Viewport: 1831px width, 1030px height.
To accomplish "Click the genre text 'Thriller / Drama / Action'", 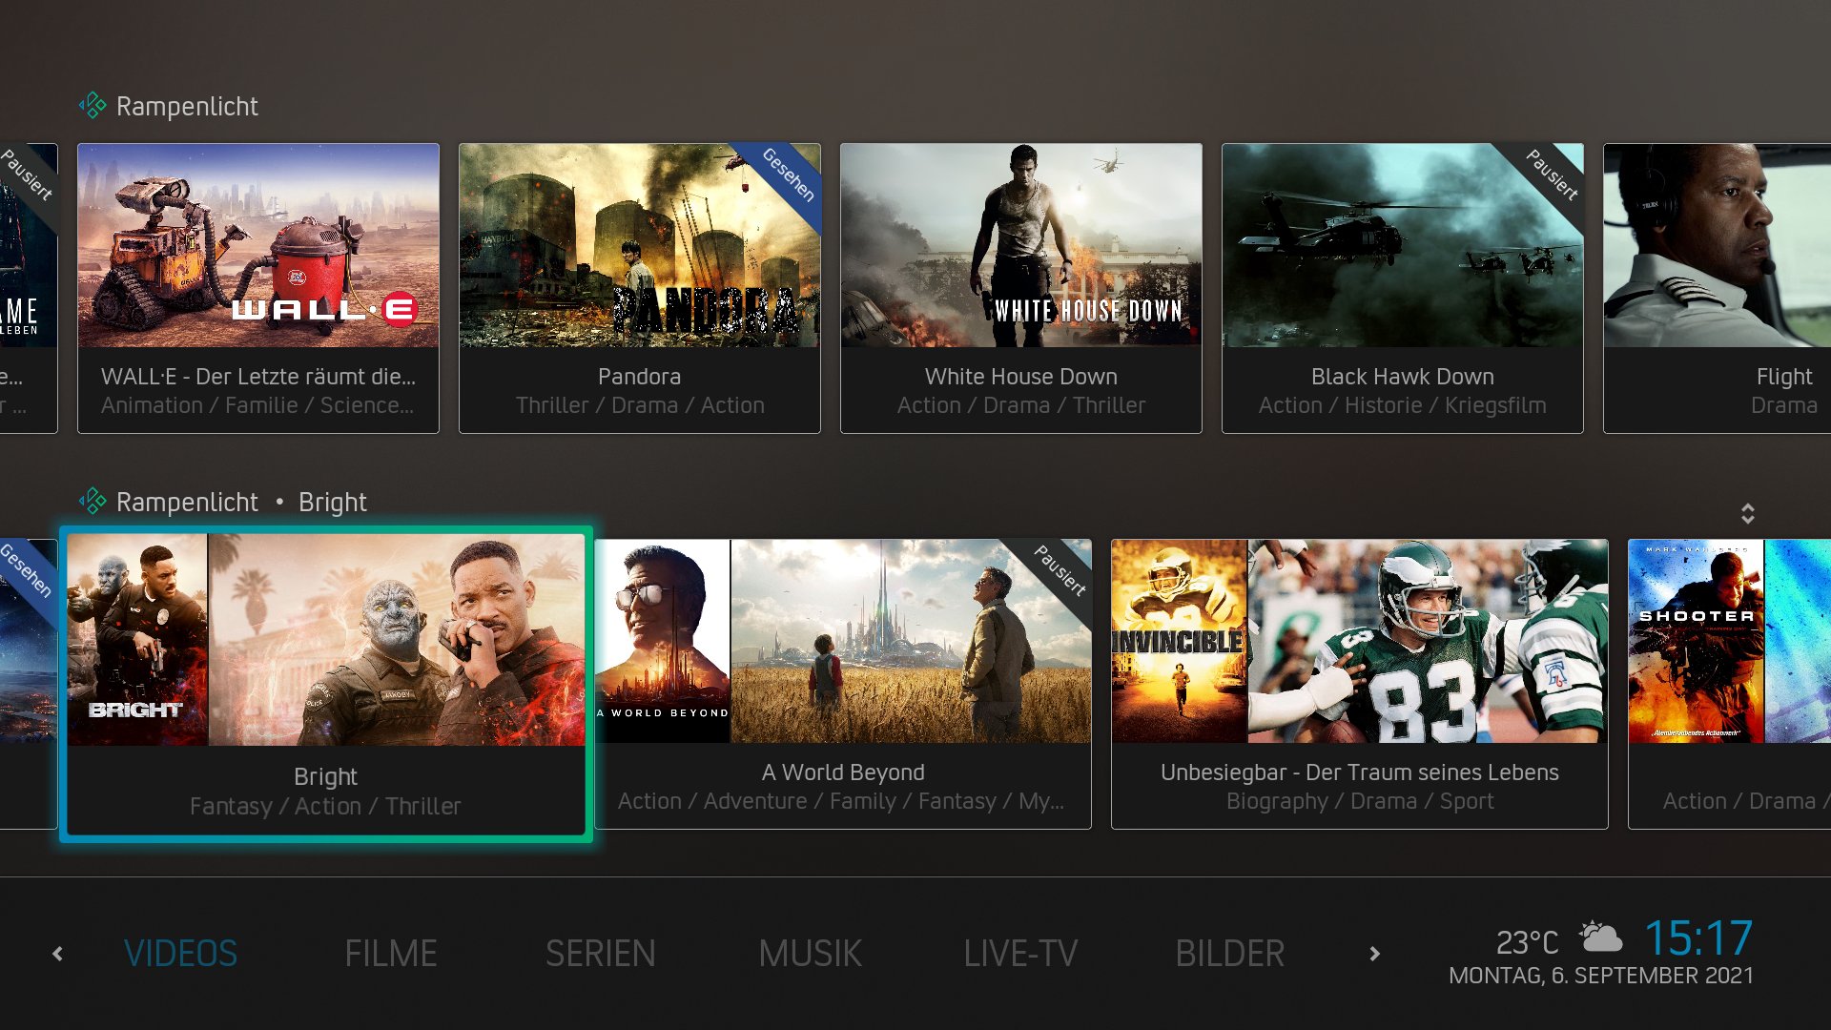I will tap(640, 405).
